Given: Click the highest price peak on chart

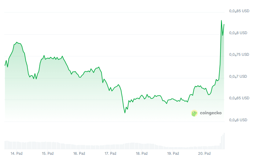Looking at the screenshot, I should point(221,20).
